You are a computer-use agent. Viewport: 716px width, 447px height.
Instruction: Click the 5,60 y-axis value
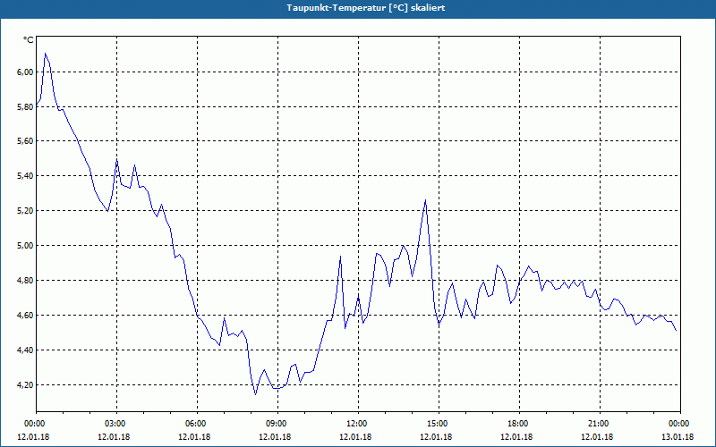26,141
